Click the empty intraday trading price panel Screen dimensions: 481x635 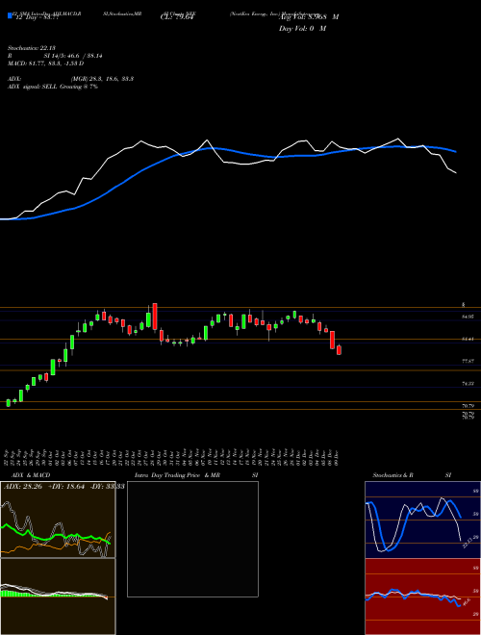[192, 539]
